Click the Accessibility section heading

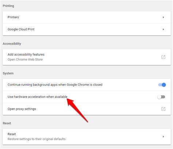[12, 43]
